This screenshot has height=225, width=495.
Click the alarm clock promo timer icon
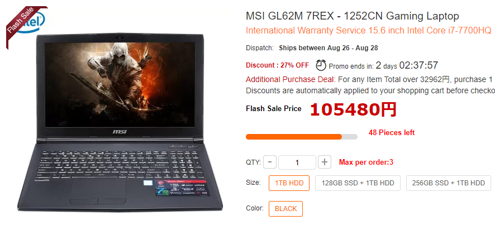click(321, 66)
